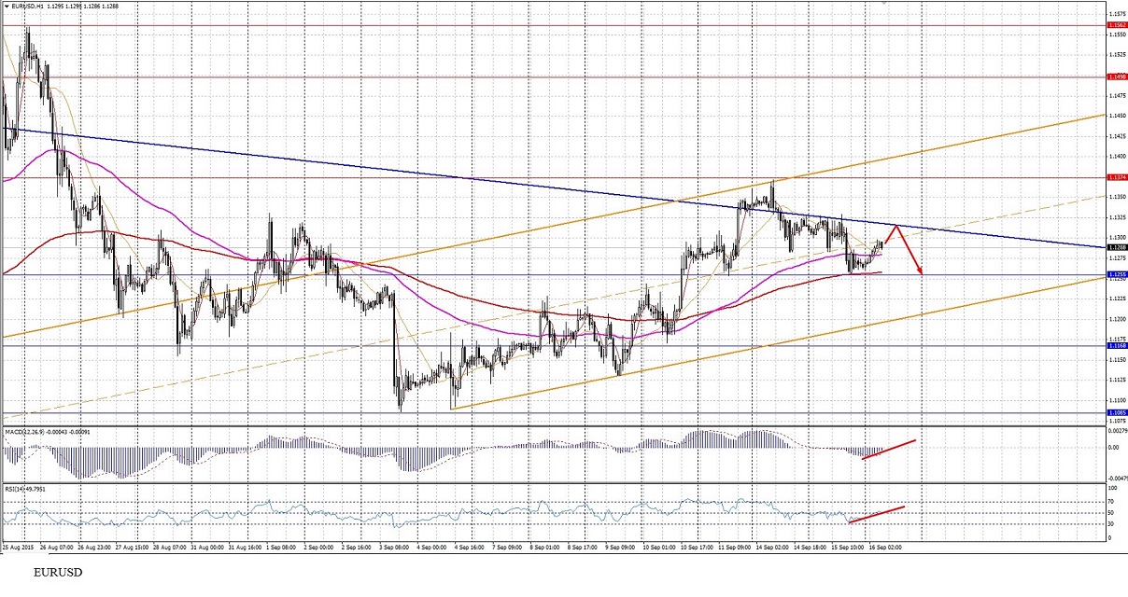Select the blue 1.1255 support level tag

click(1116, 275)
